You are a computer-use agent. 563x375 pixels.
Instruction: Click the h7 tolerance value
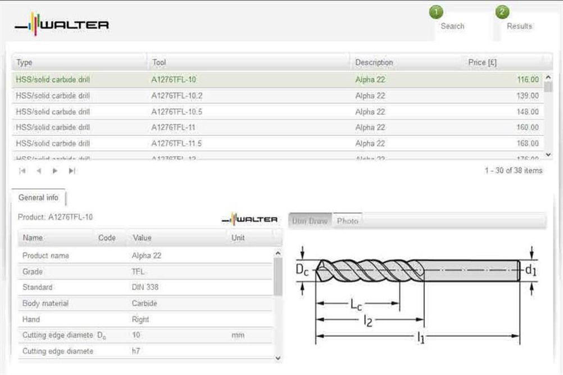pyautogui.click(x=136, y=351)
